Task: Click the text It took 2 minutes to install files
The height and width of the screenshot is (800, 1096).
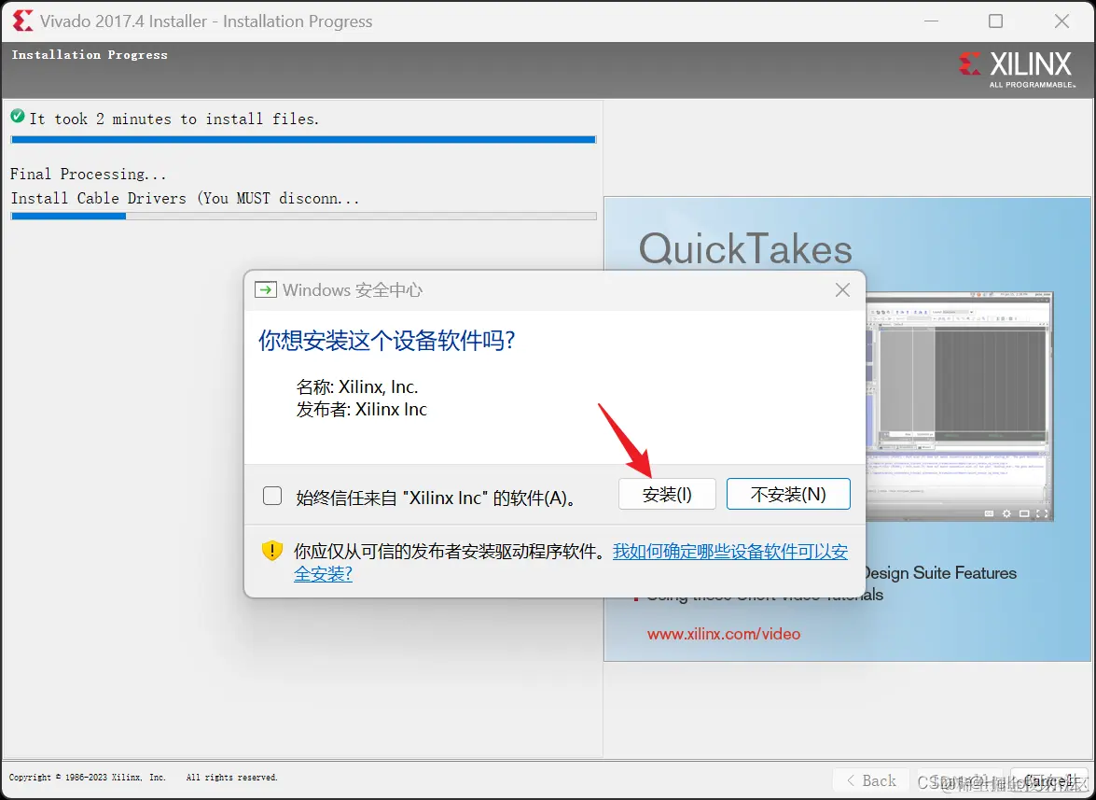Action: click(174, 119)
